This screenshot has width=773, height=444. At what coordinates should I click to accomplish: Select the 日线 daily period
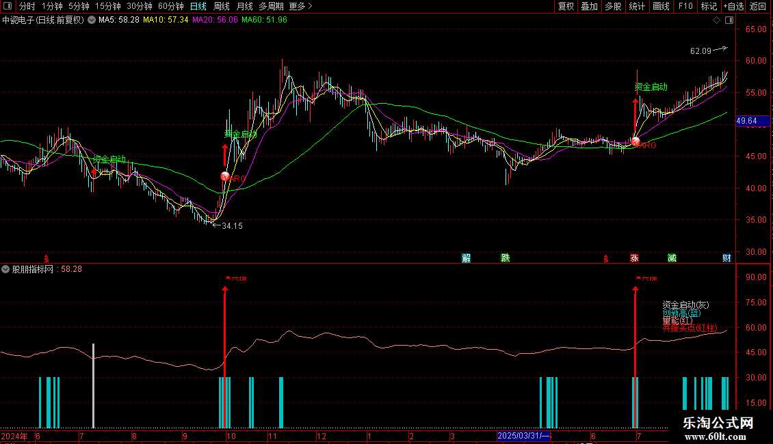click(x=198, y=6)
